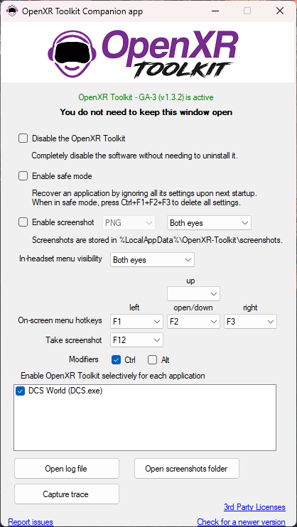Open Take screenshot F12 dropdown

[x=136, y=339]
